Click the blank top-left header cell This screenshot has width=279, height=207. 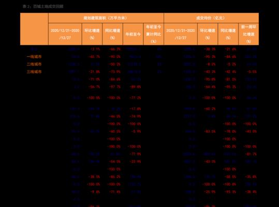(x=34, y=29)
